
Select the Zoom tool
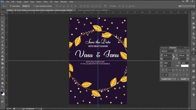pos(2,87)
